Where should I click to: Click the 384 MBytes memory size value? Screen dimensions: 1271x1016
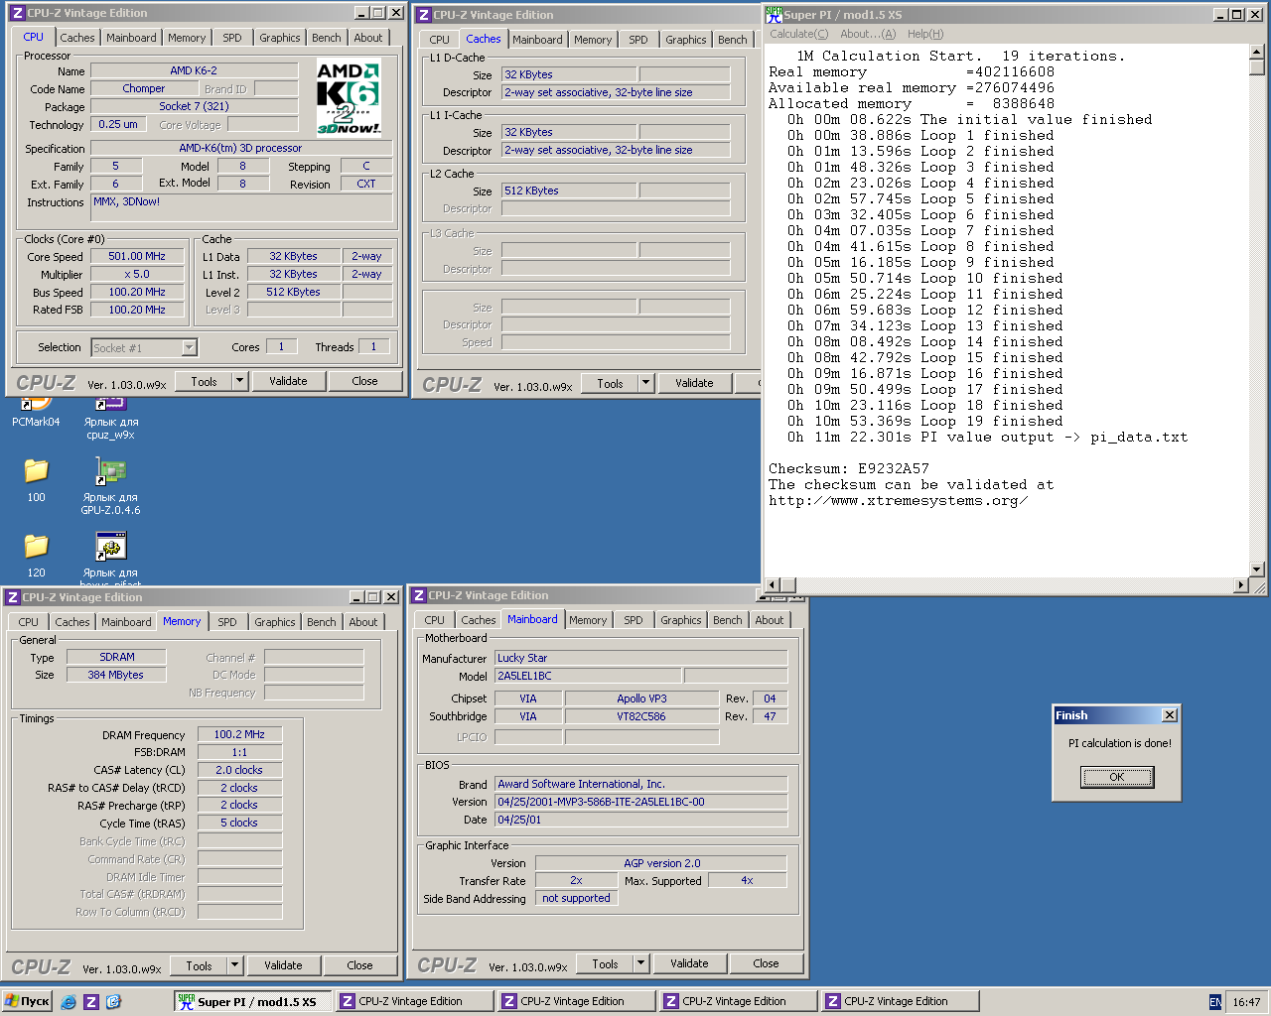point(115,675)
